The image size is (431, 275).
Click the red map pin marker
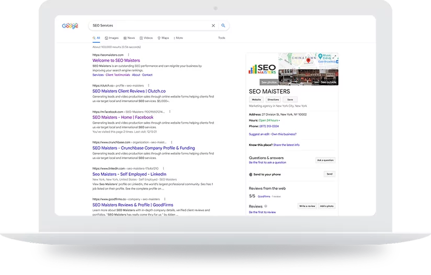pos(309,61)
